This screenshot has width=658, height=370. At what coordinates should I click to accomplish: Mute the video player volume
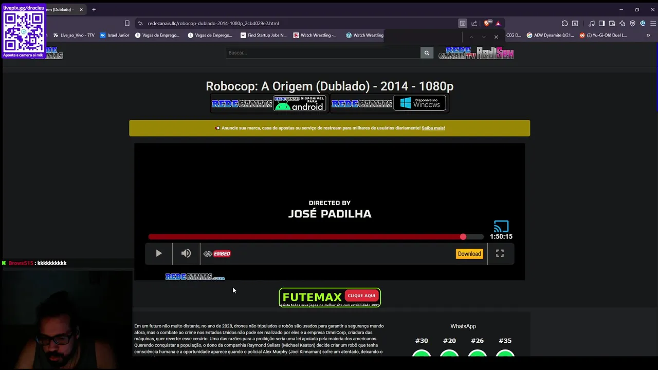pyautogui.click(x=186, y=253)
